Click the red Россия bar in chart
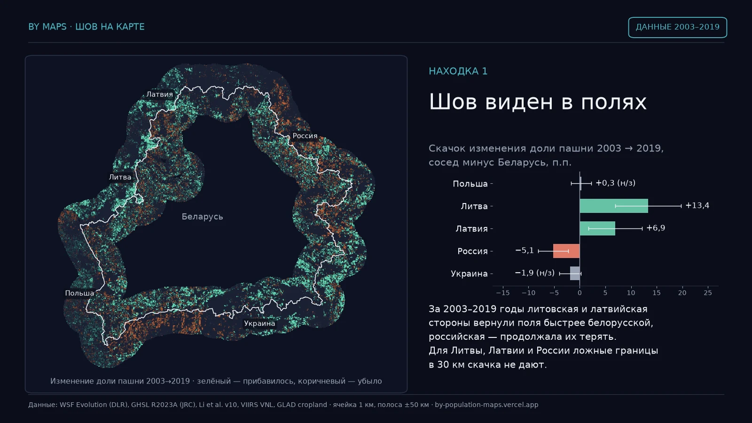This screenshot has height=423, width=752. click(x=566, y=251)
